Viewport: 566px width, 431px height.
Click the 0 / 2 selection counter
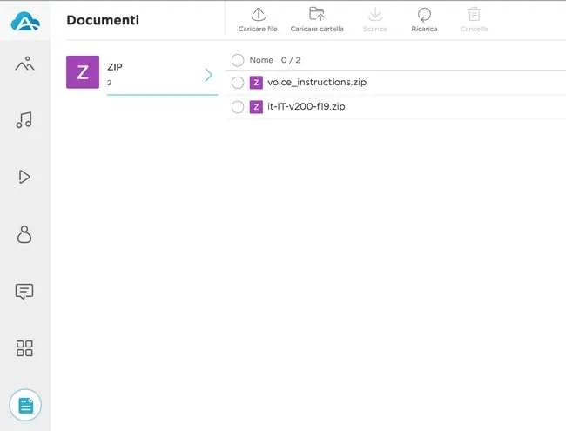[291, 60]
